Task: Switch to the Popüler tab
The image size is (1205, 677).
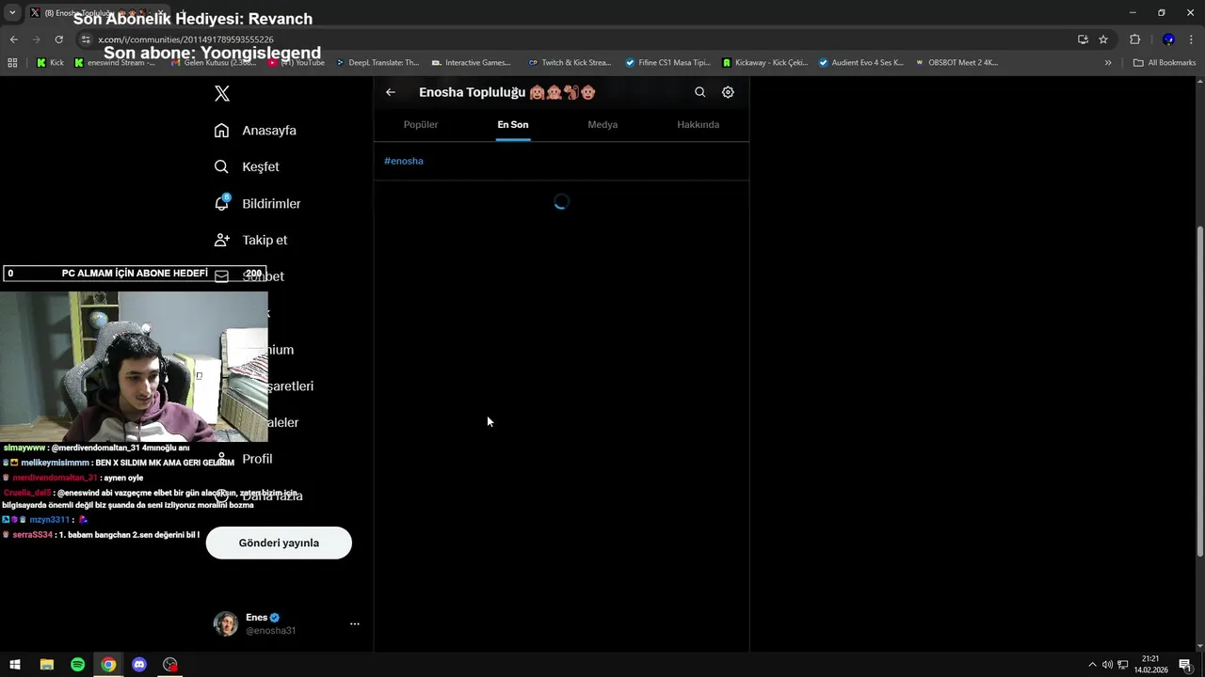Action: coord(421,124)
